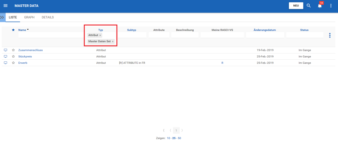Switch to the DETAILS tab

click(x=48, y=18)
